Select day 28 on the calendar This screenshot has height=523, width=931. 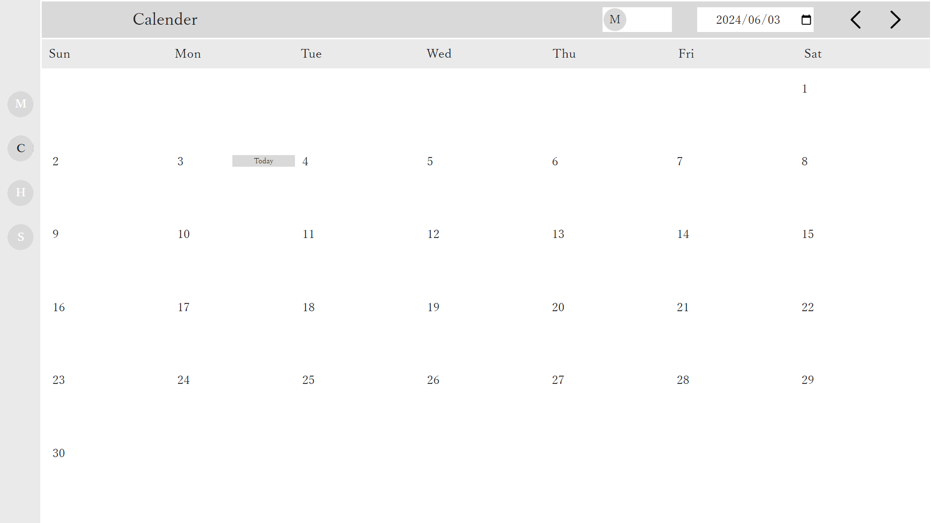pyautogui.click(x=683, y=380)
